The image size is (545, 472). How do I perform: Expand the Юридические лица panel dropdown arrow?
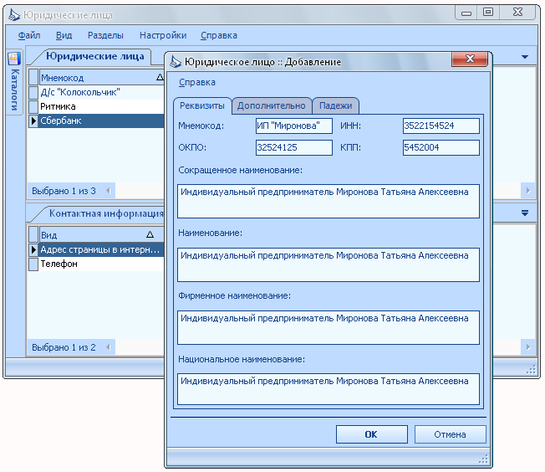525,57
